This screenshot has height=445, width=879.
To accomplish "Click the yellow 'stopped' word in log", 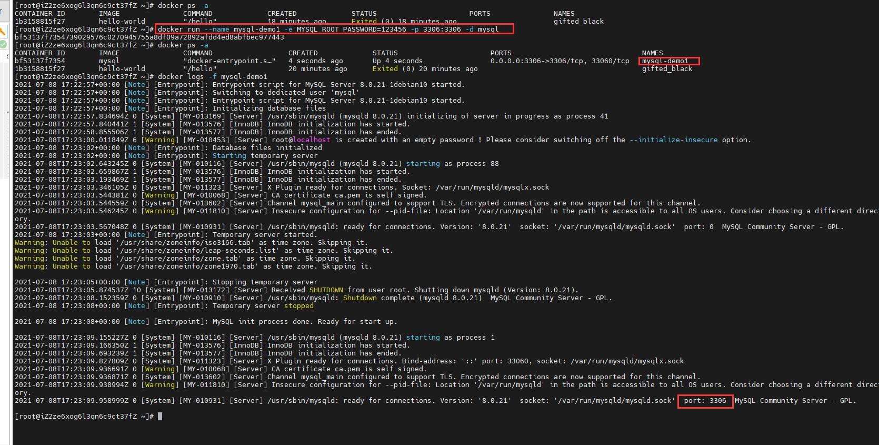I will (298, 306).
